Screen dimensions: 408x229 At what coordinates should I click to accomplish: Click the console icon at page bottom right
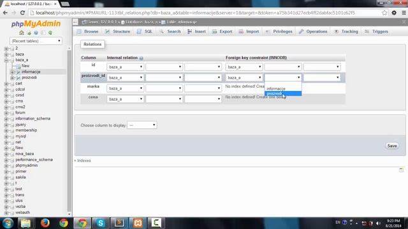tap(401, 170)
